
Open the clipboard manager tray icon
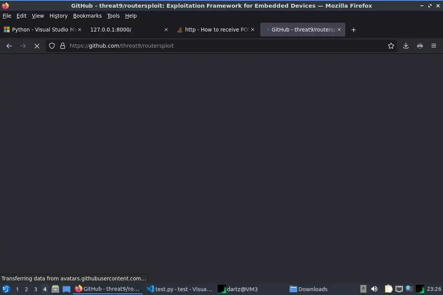point(388,289)
